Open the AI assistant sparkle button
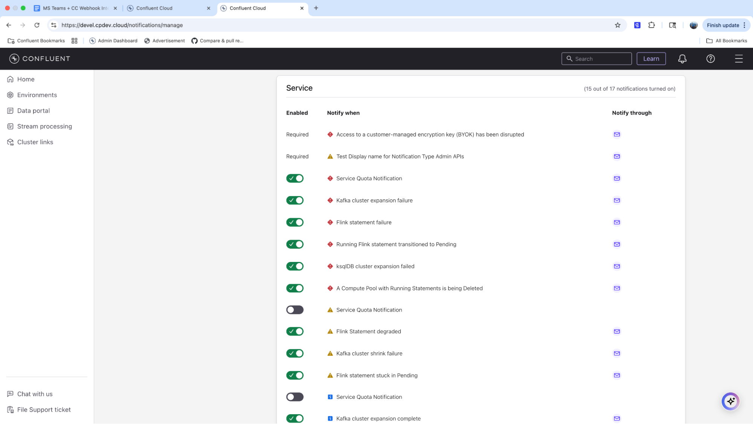753x424 pixels. point(730,401)
